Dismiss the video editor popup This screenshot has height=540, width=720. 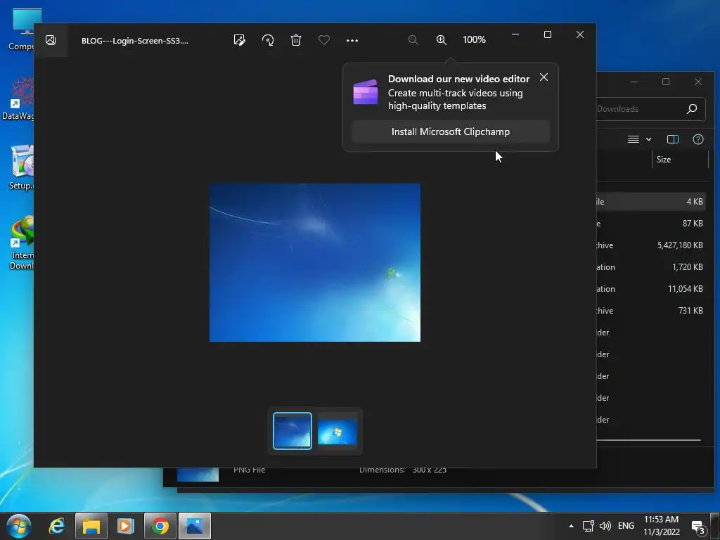(x=544, y=77)
